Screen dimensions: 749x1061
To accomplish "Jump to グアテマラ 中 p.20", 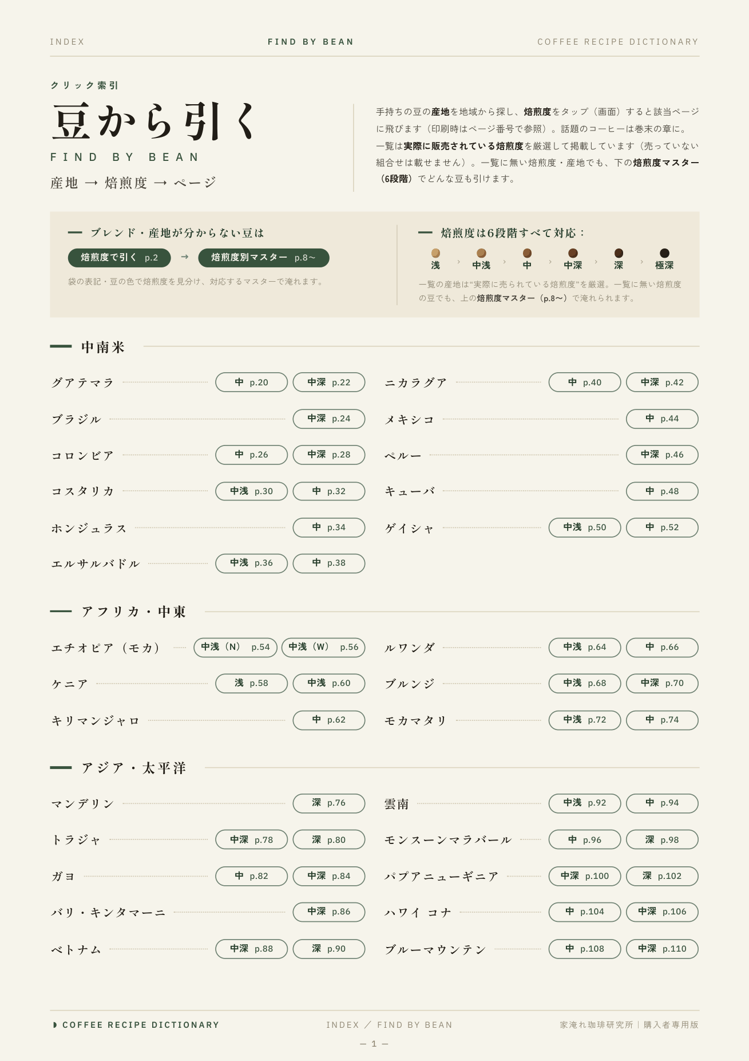I will (251, 382).
